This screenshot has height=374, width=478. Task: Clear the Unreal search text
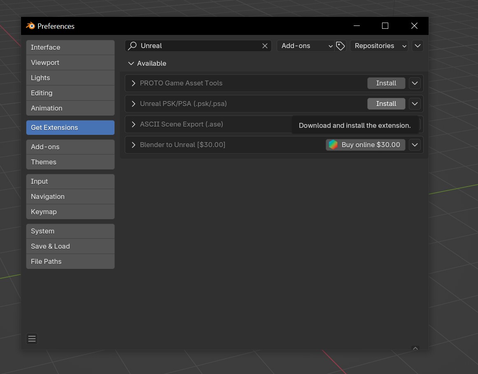265,46
